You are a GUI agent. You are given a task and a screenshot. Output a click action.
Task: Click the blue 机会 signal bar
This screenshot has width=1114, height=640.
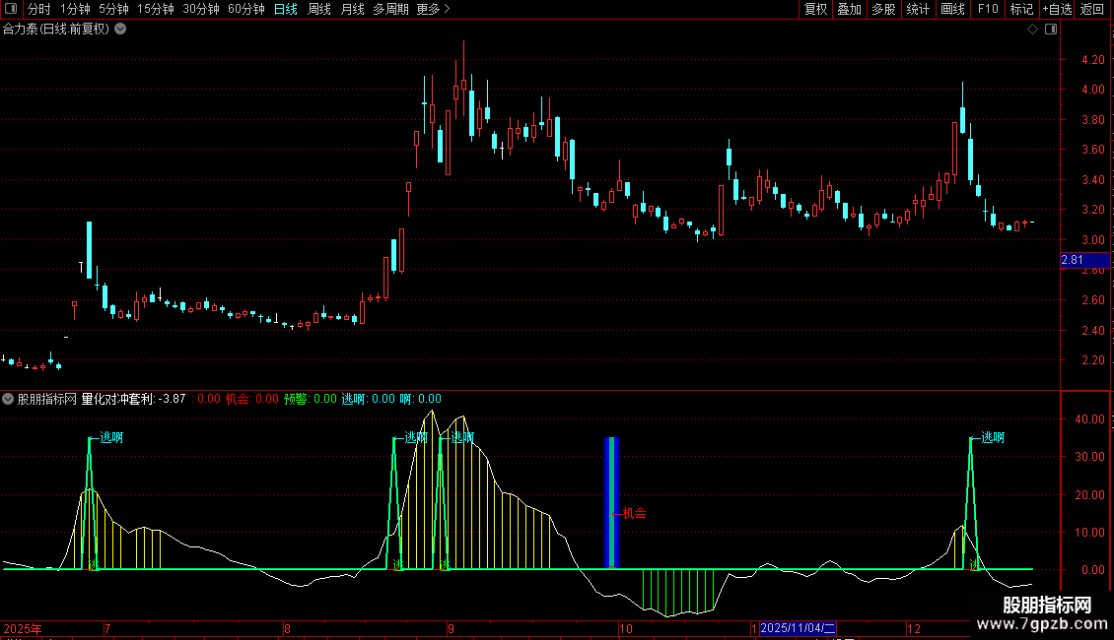611,502
